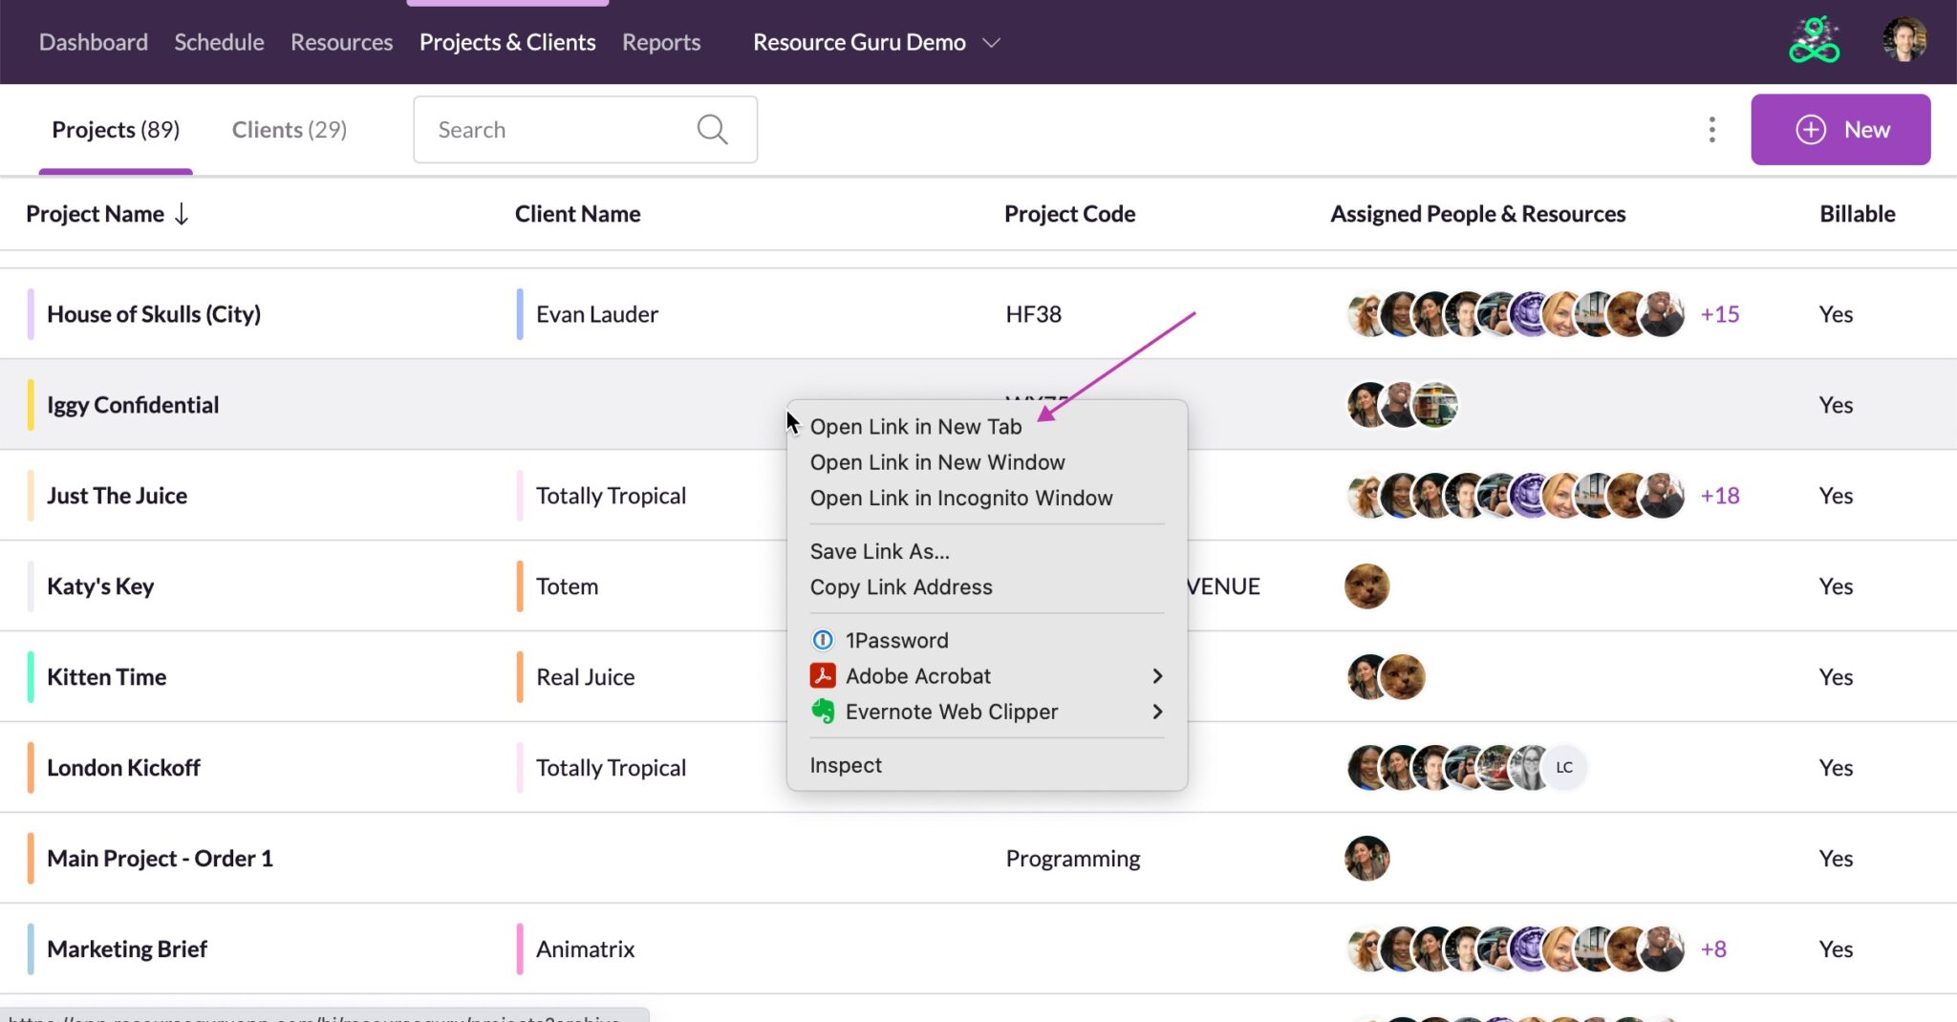1957x1022 pixels.
Task: Click client Evan Lauder
Action: coord(596,314)
